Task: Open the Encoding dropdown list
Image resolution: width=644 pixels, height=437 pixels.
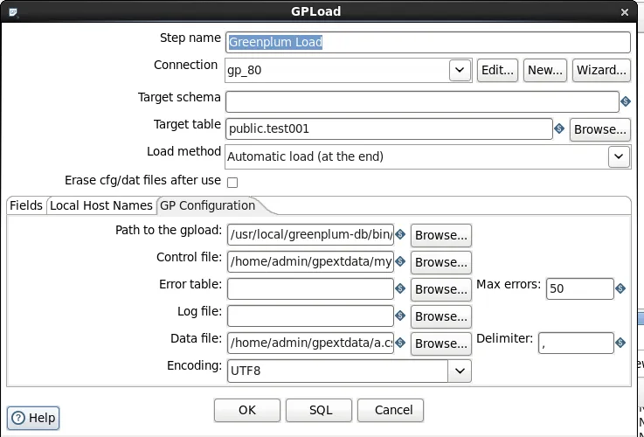Action: 460,371
